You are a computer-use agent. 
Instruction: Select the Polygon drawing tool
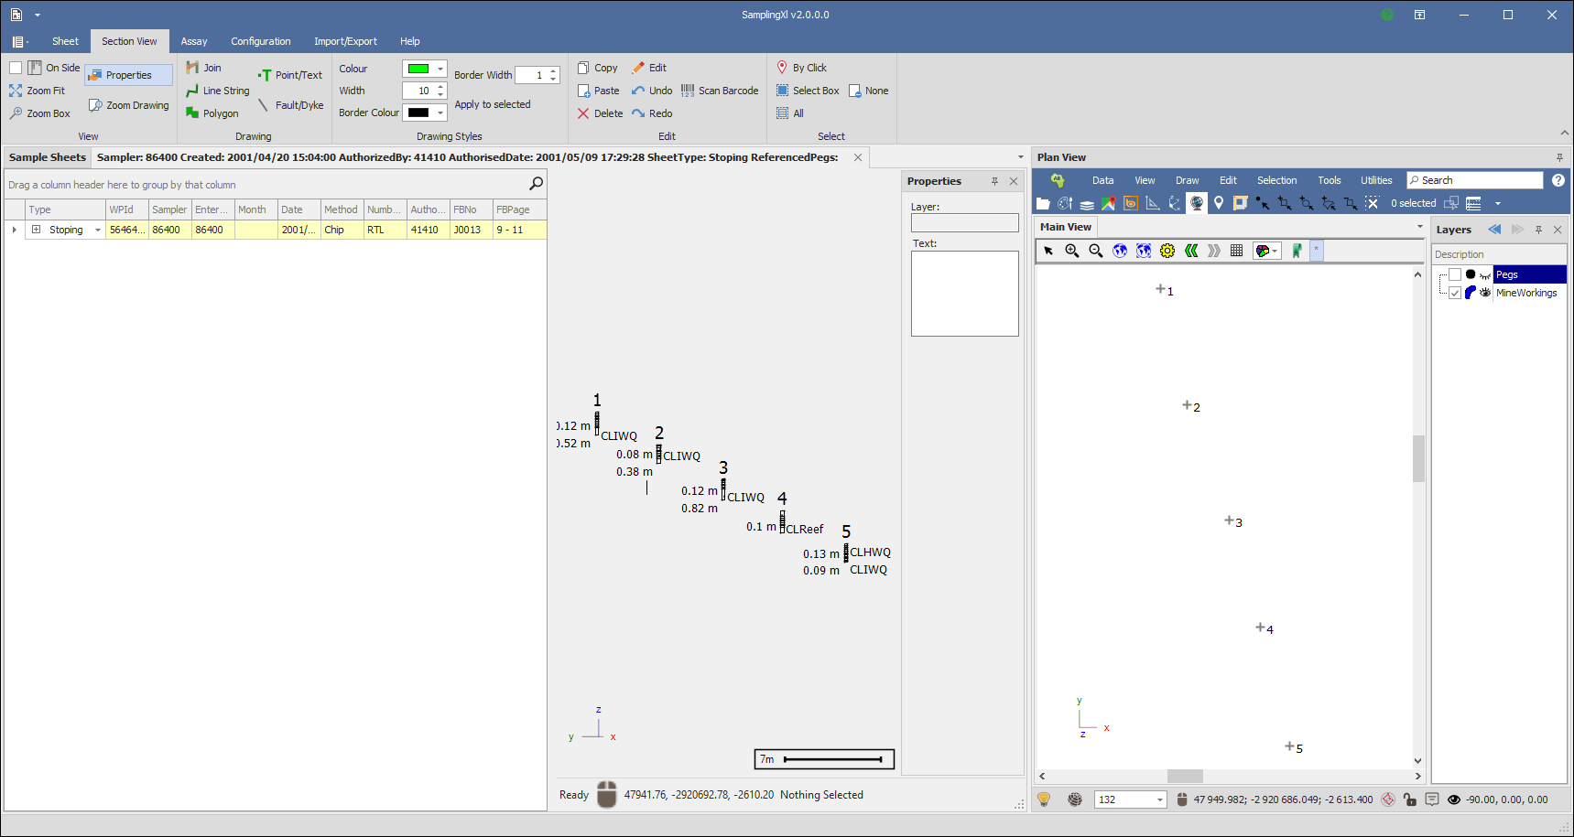tap(212, 113)
